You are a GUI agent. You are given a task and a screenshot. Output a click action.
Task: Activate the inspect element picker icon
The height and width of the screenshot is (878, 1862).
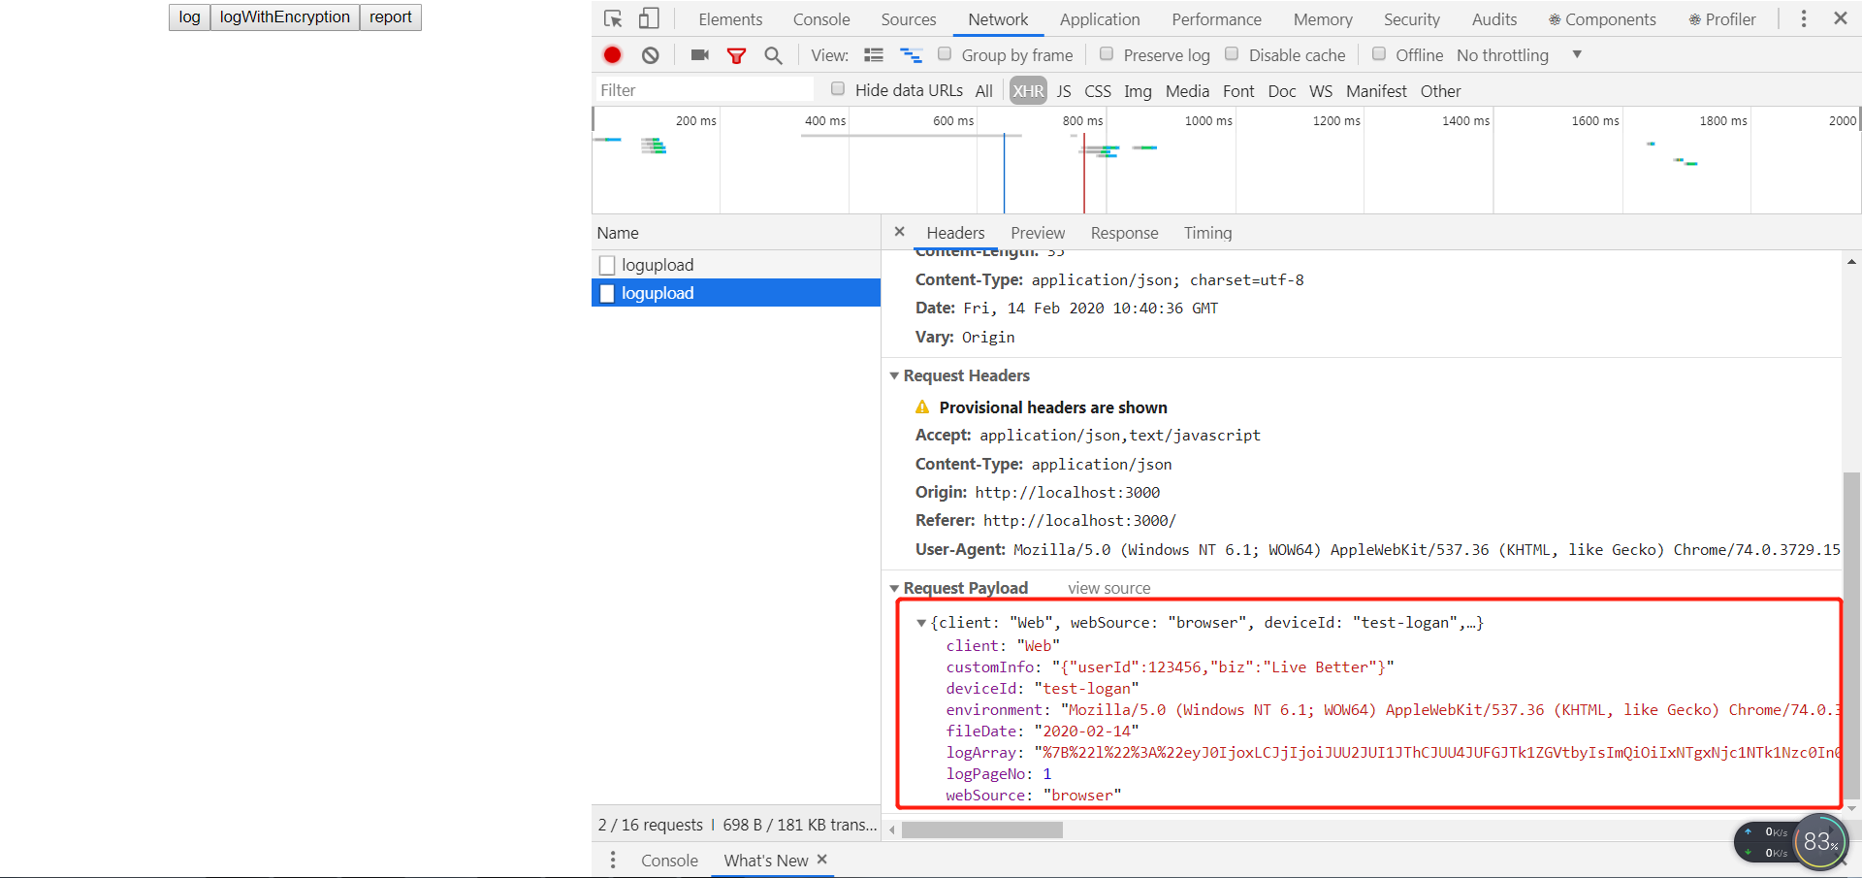tap(613, 18)
